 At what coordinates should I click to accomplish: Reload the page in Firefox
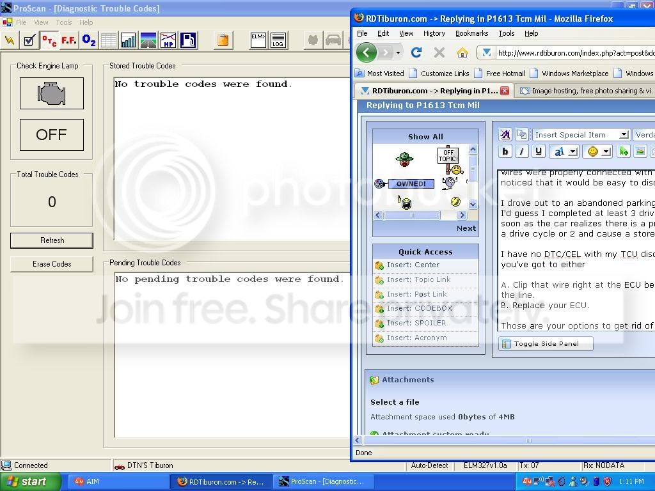pyautogui.click(x=416, y=52)
